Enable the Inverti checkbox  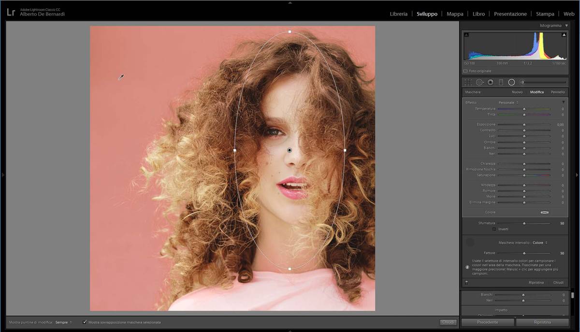(x=494, y=229)
